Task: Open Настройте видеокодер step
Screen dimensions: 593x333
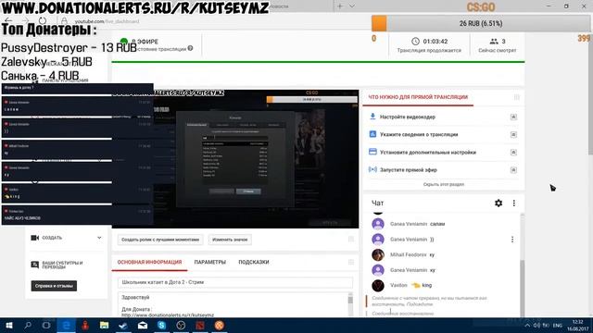Action: pos(408,117)
